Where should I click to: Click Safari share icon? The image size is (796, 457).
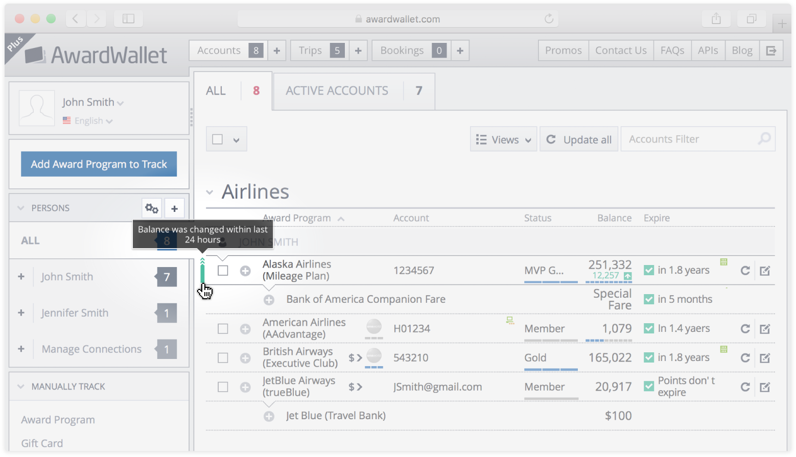(716, 19)
